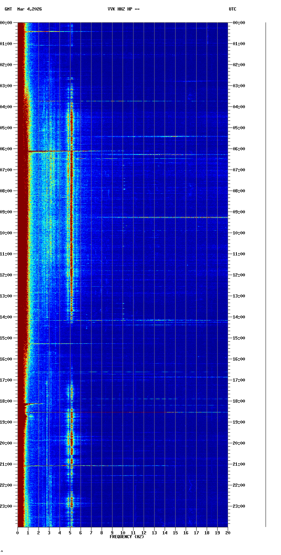Click the 09:00 label on right axis
281x555 pixels.
pos(239,212)
